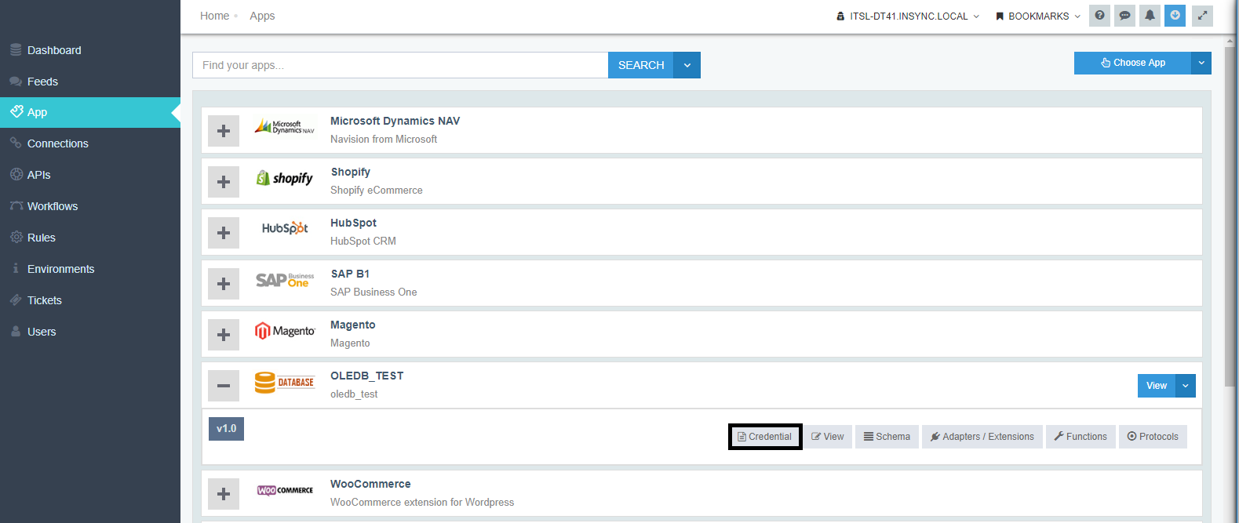Expand the Microsoft Dynamics NAV row

224,131
